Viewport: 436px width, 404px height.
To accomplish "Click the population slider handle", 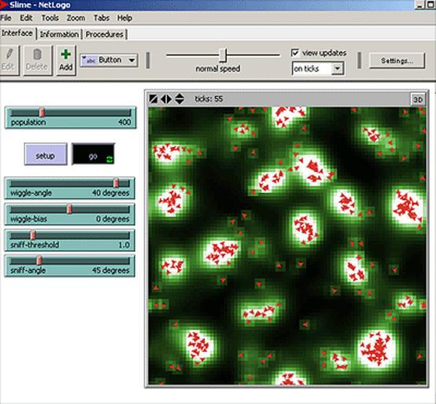I will 42,112.
